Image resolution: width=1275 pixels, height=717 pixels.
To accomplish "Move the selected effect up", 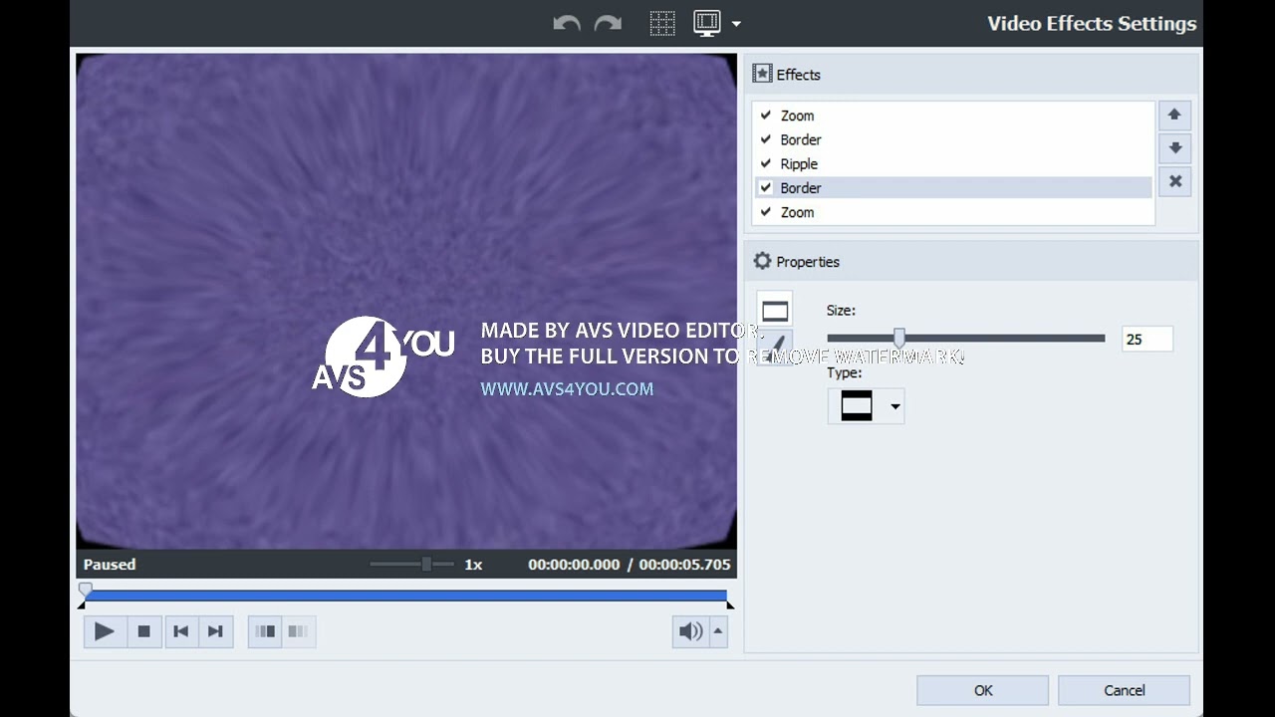I will click(x=1174, y=116).
